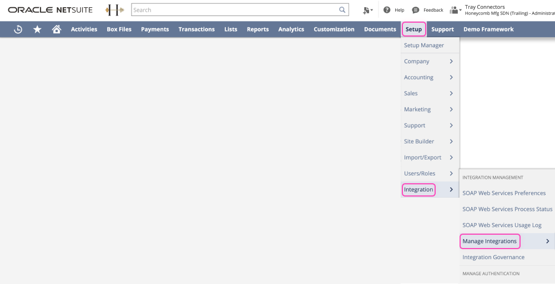Select Setup Manager from the menu
555x284 pixels.
424,45
